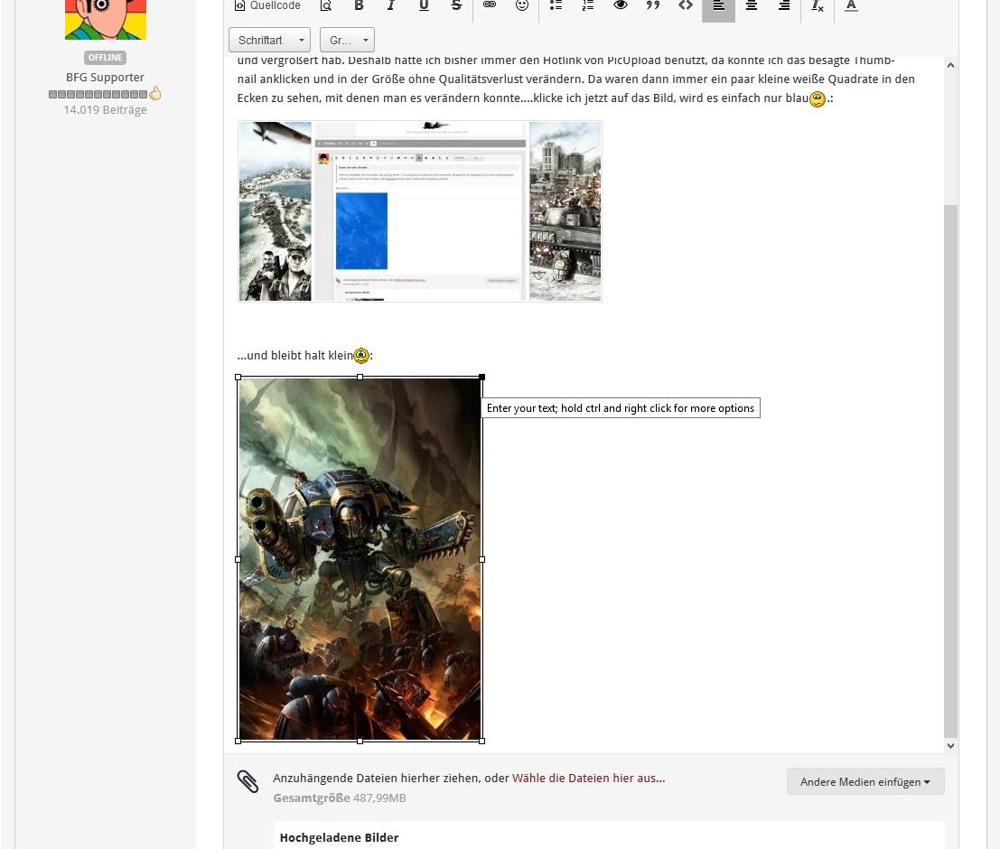Viewport: 1000px width, 849px height.
Task: Toggle strikethrough formatting
Action: point(456,5)
